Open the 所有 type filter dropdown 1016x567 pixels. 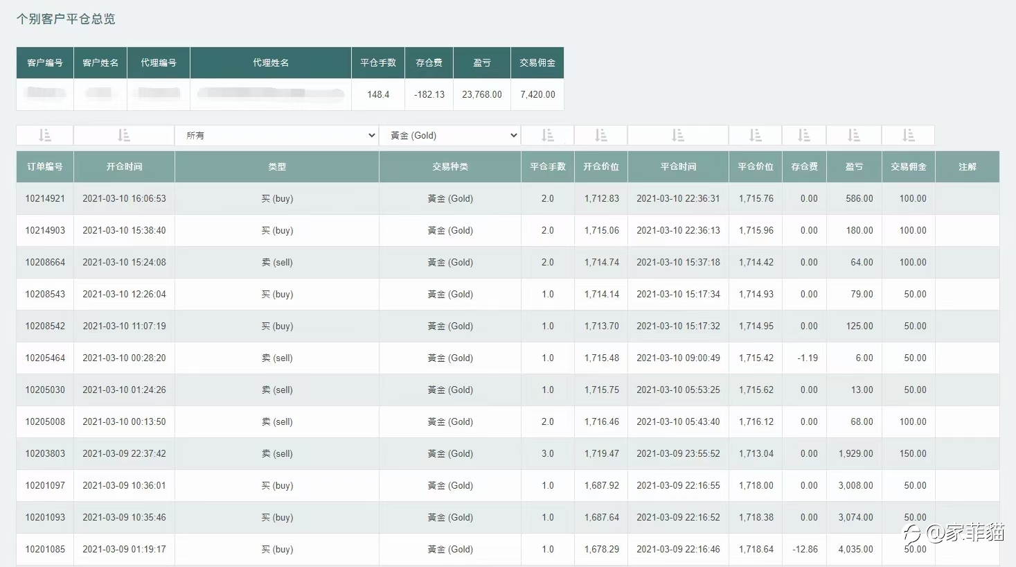(x=276, y=135)
